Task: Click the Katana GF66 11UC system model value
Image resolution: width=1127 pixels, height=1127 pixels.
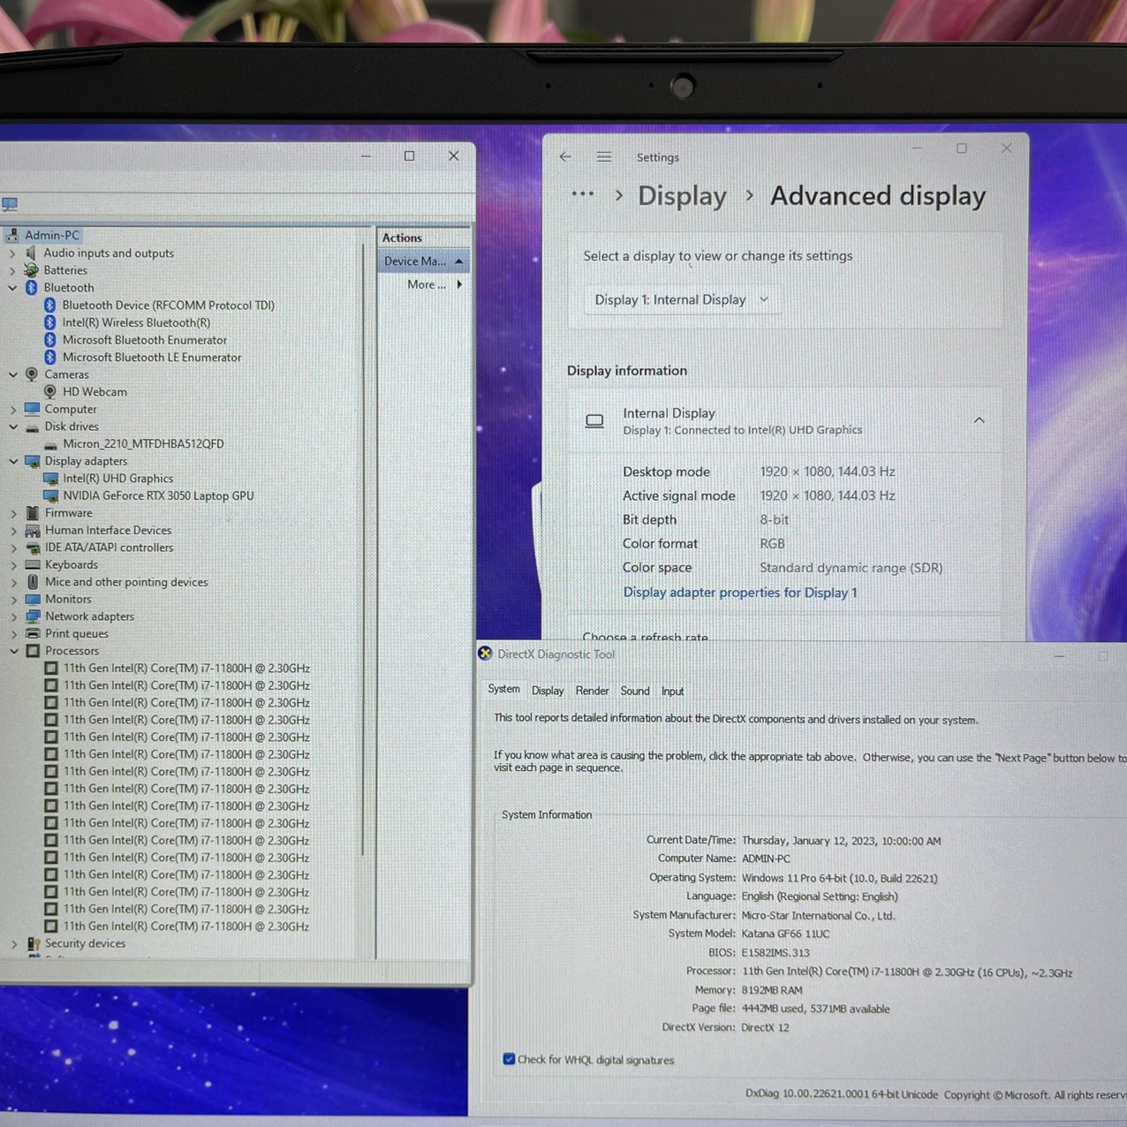Action: tap(785, 934)
